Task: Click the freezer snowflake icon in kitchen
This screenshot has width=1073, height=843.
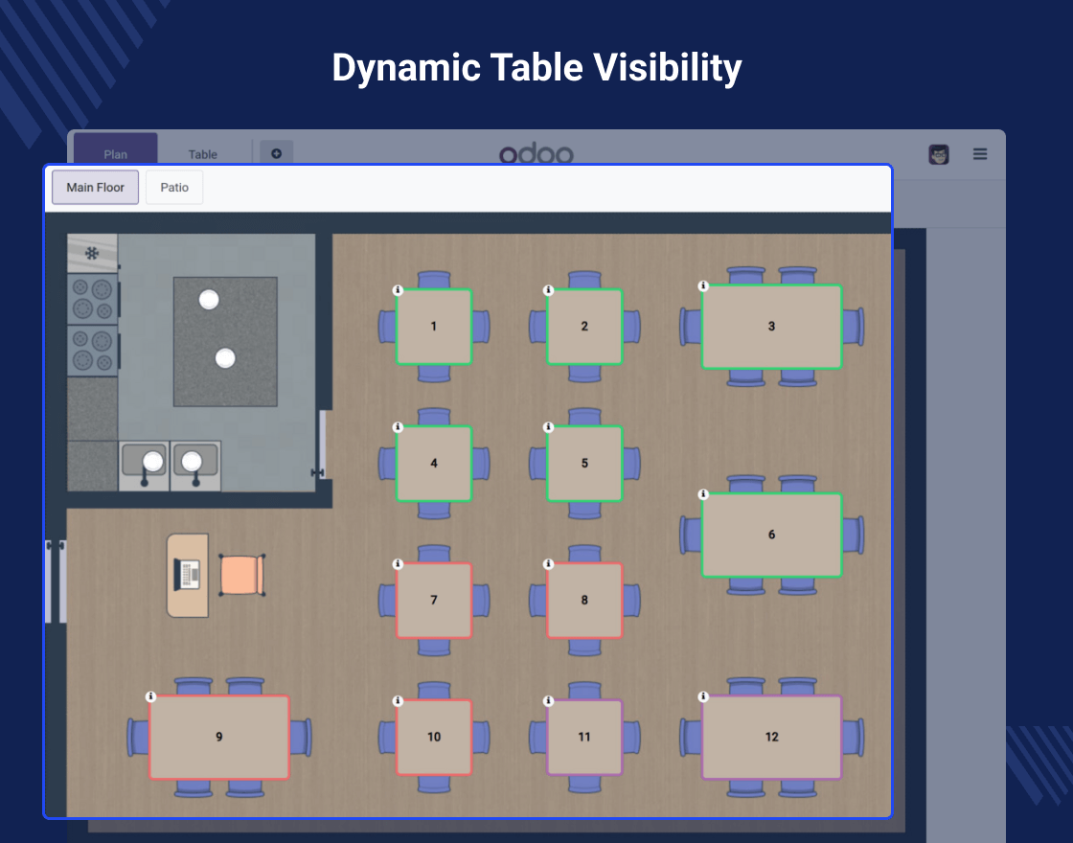Action: [x=92, y=253]
